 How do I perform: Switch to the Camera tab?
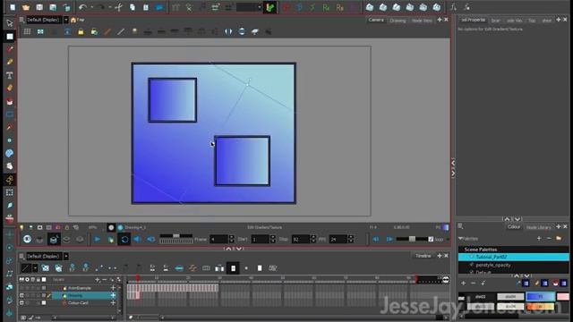click(x=376, y=20)
